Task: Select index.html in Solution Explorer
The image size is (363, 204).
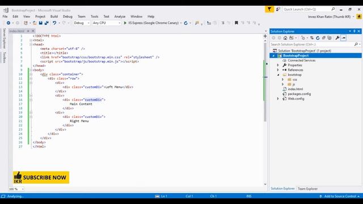Action: 295,89
